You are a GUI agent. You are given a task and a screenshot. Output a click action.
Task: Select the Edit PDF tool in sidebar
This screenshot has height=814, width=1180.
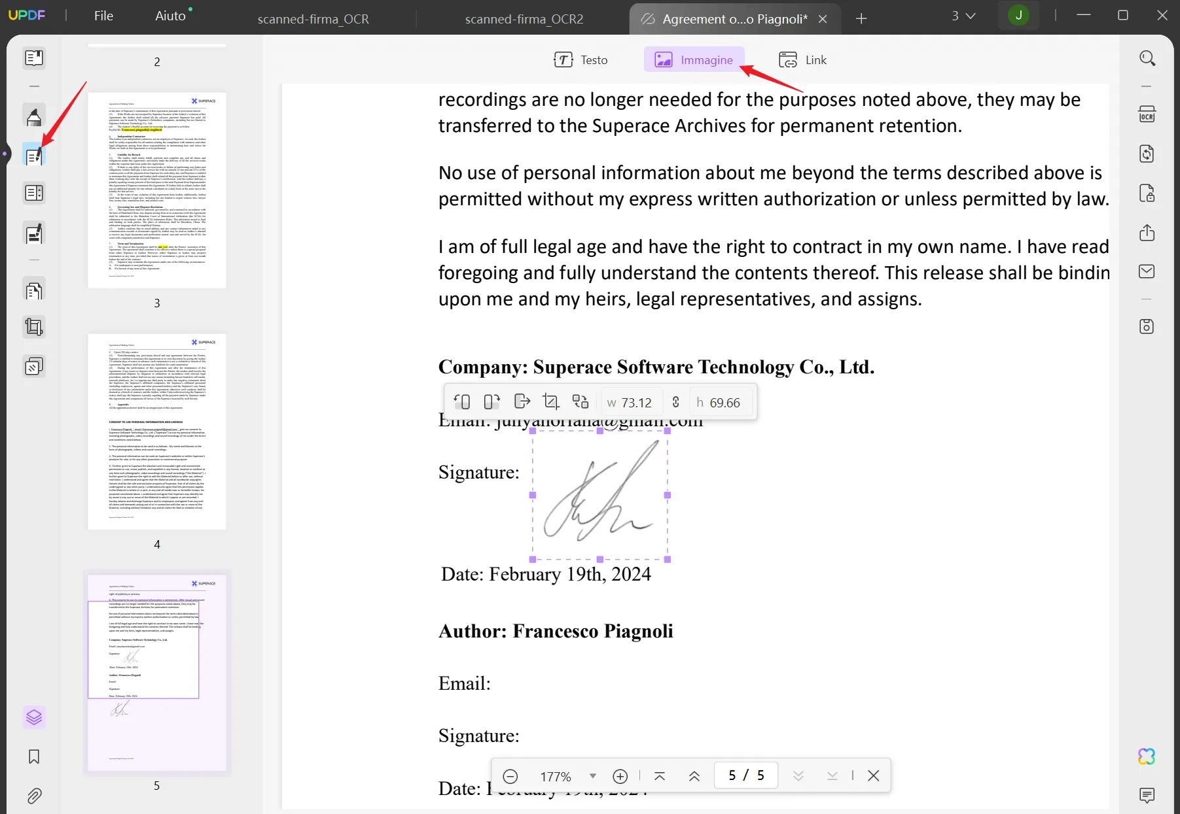(x=34, y=156)
